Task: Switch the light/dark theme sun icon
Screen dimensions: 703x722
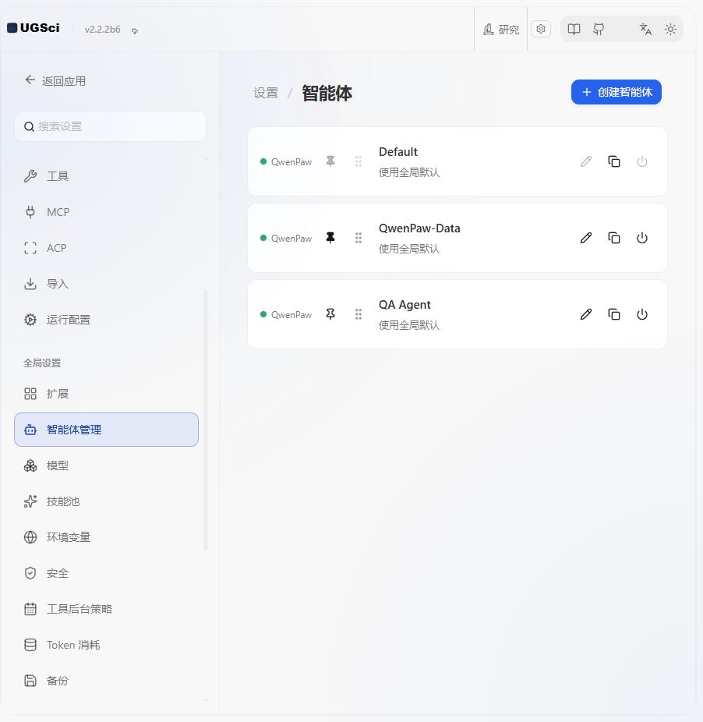Action: (670, 30)
